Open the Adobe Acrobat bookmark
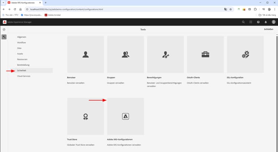This screenshot has width=278, height=152. pos(53,15)
